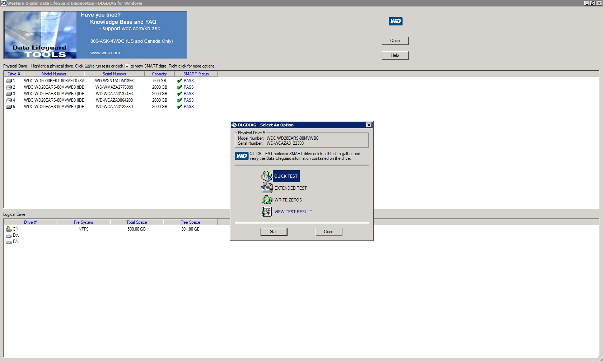
Task: Click the Total Space column header
Action: coord(136,222)
